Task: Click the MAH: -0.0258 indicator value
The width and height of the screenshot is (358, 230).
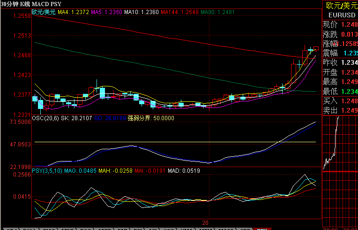Action: click(116, 171)
